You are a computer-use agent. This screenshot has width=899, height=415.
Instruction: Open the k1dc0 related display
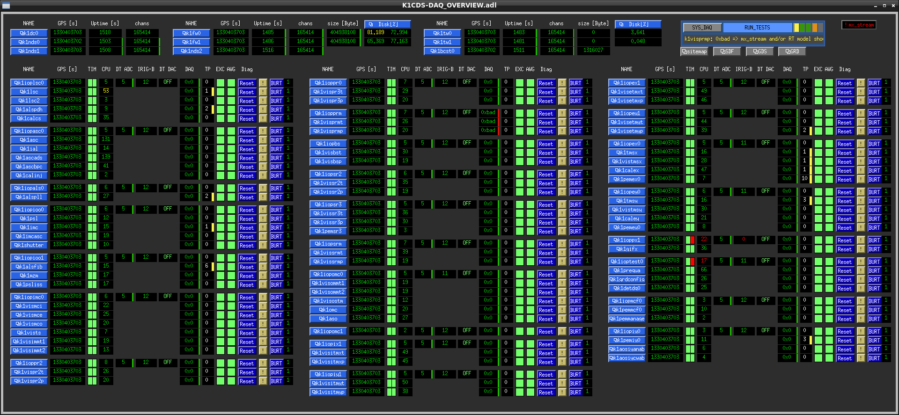coord(29,33)
